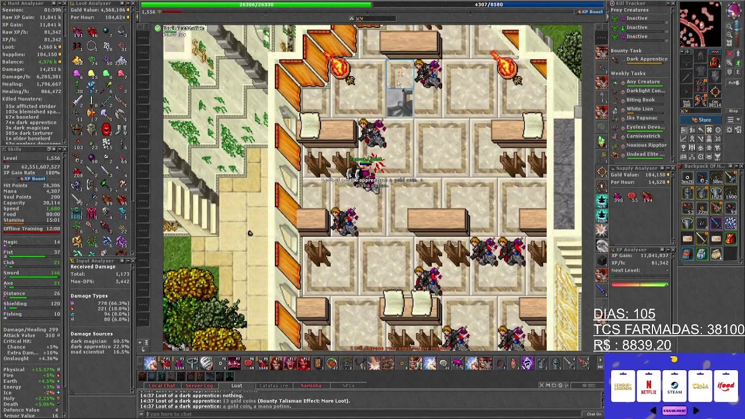Toggle the Chat On button
745x419 pixels.
pos(594,414)
